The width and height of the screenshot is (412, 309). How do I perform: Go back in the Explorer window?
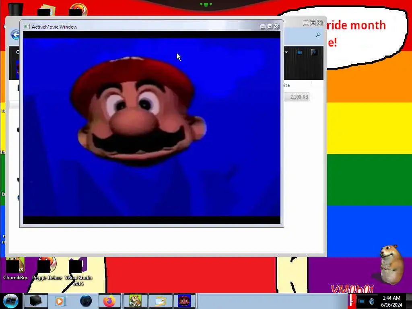pos(15,35)
